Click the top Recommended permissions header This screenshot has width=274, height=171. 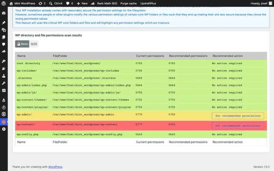pyautogui.click(x=188, y=56)
